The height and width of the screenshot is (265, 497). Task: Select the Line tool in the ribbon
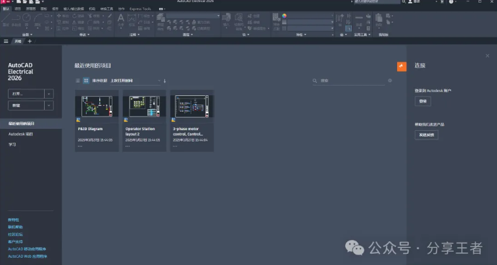(6, 20)
